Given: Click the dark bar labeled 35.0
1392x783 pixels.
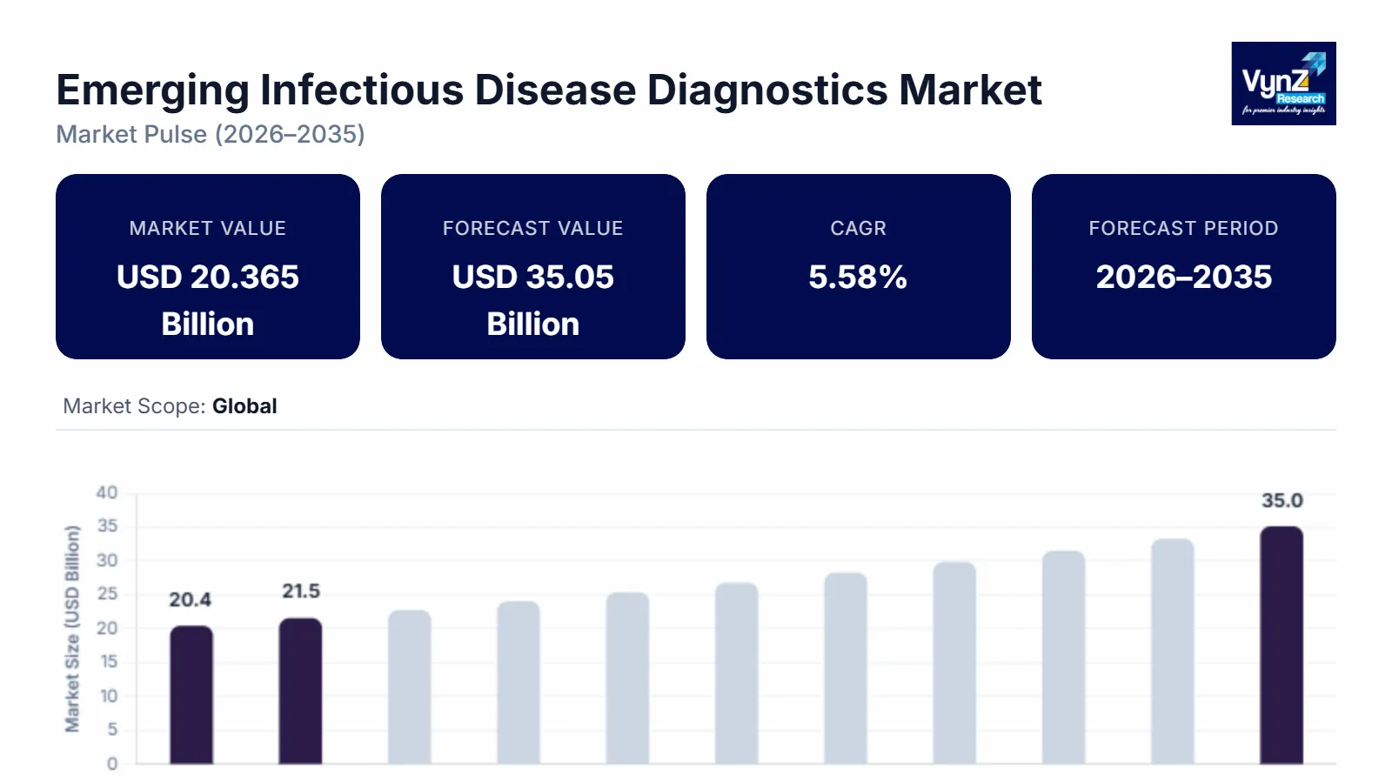Looking at the screenshot, I should tap(1282, 645).
